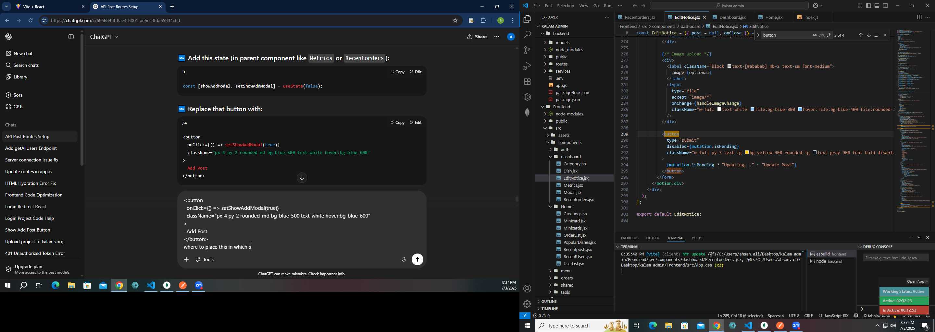Click the scroll-to-bottom arrow in ChatGPT chat

[302, 178]
